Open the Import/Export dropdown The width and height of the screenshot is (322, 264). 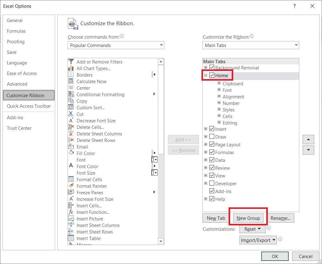click(258, 240)
